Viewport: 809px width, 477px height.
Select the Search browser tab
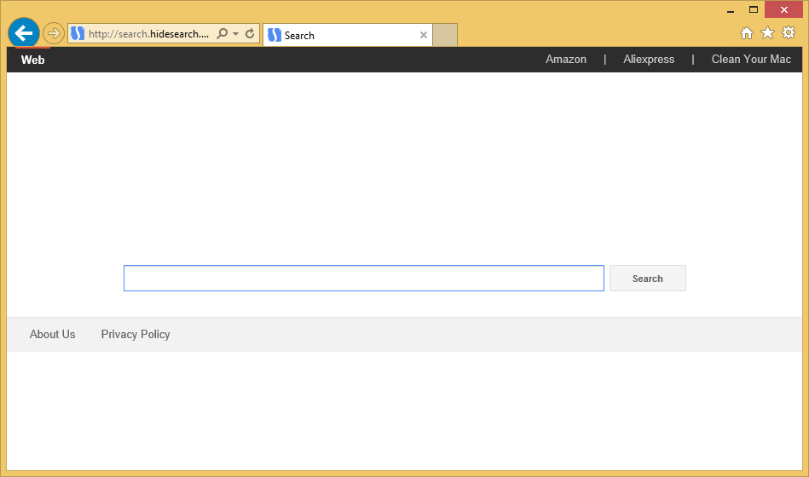click(341, 35)
